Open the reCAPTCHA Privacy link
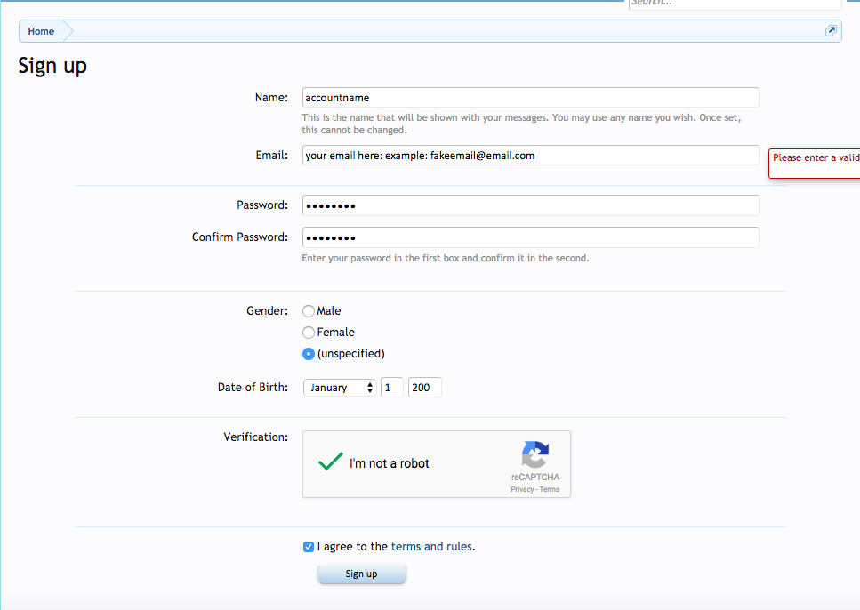Viewport: 860px width, 610px height. (521, 489)
